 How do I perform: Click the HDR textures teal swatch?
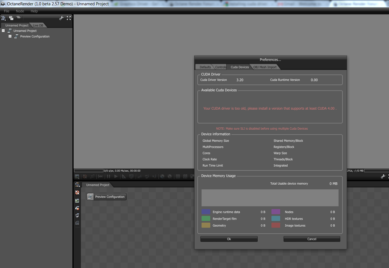[x=276, y=218]
